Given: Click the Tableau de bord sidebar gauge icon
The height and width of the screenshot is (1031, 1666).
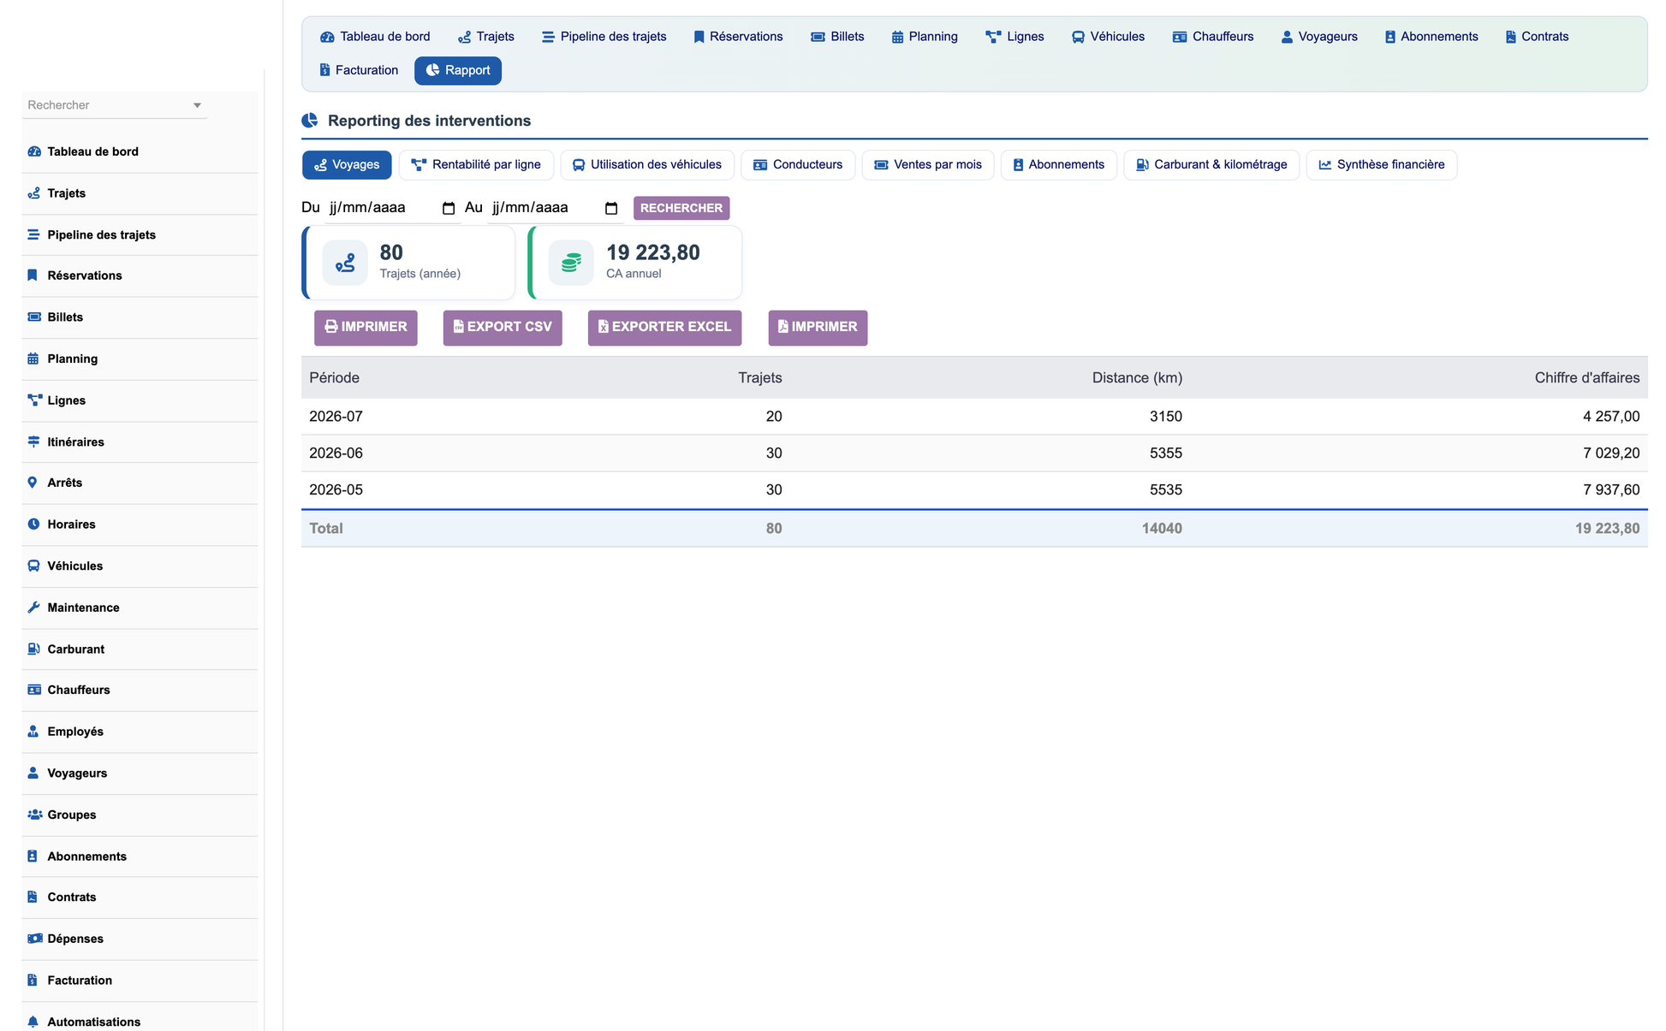Looking at the screenshot, I should (x=34, y=151).
